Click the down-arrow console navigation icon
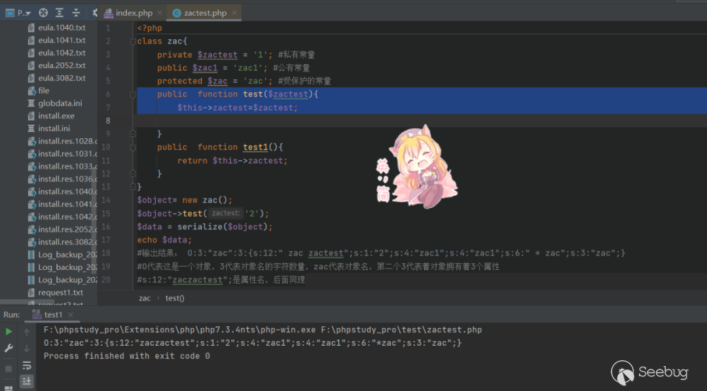Viewport: 707px width, 391px height. coord(27,348)
